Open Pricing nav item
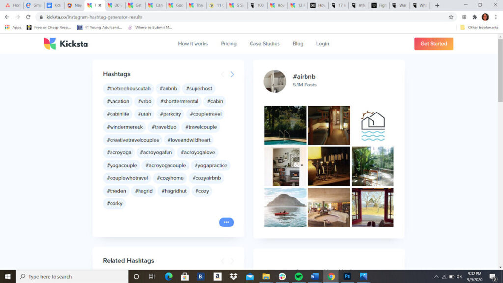The image size is (503, 283). (229, 44)
